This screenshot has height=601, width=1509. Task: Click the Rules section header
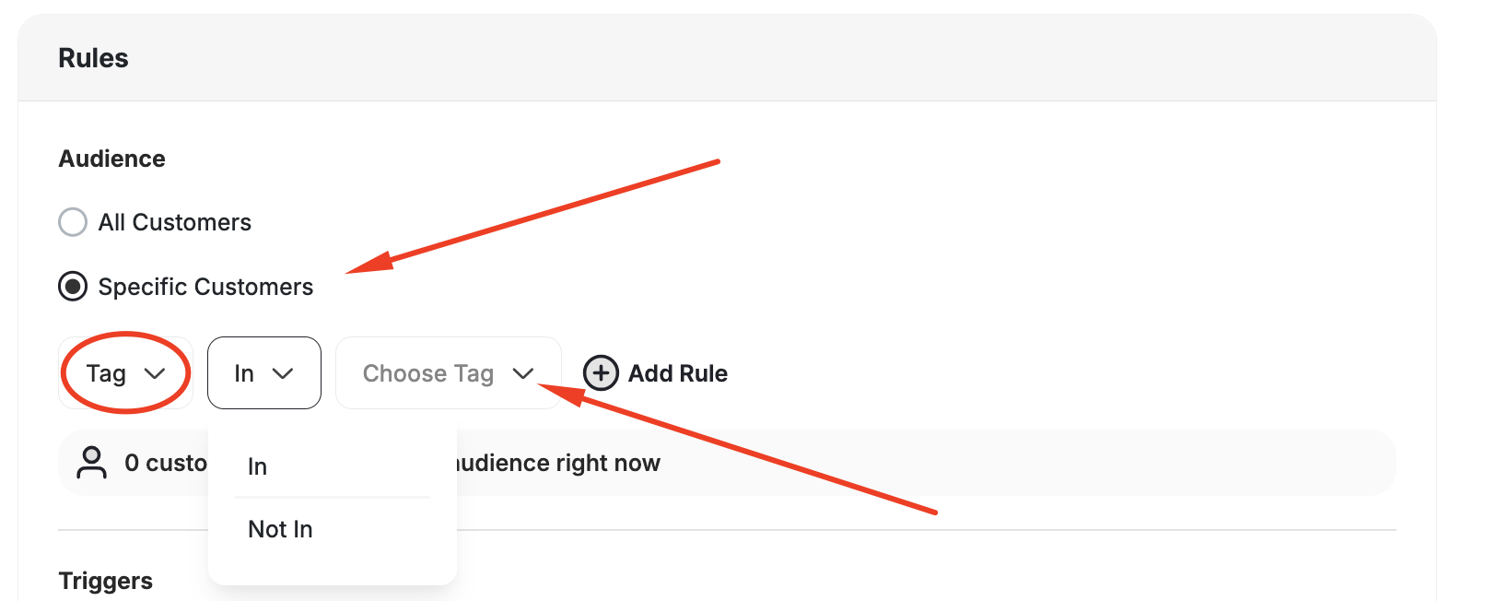[x=93, y=57]
